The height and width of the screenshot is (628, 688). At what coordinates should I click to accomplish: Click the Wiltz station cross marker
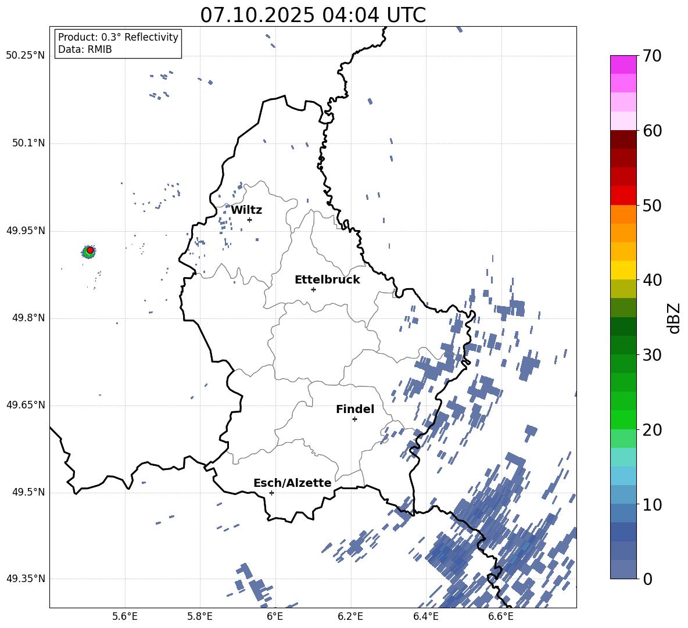(250, 220)
